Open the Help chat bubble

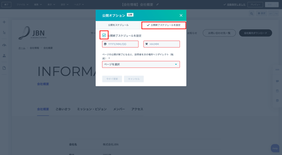pos(275,148)
